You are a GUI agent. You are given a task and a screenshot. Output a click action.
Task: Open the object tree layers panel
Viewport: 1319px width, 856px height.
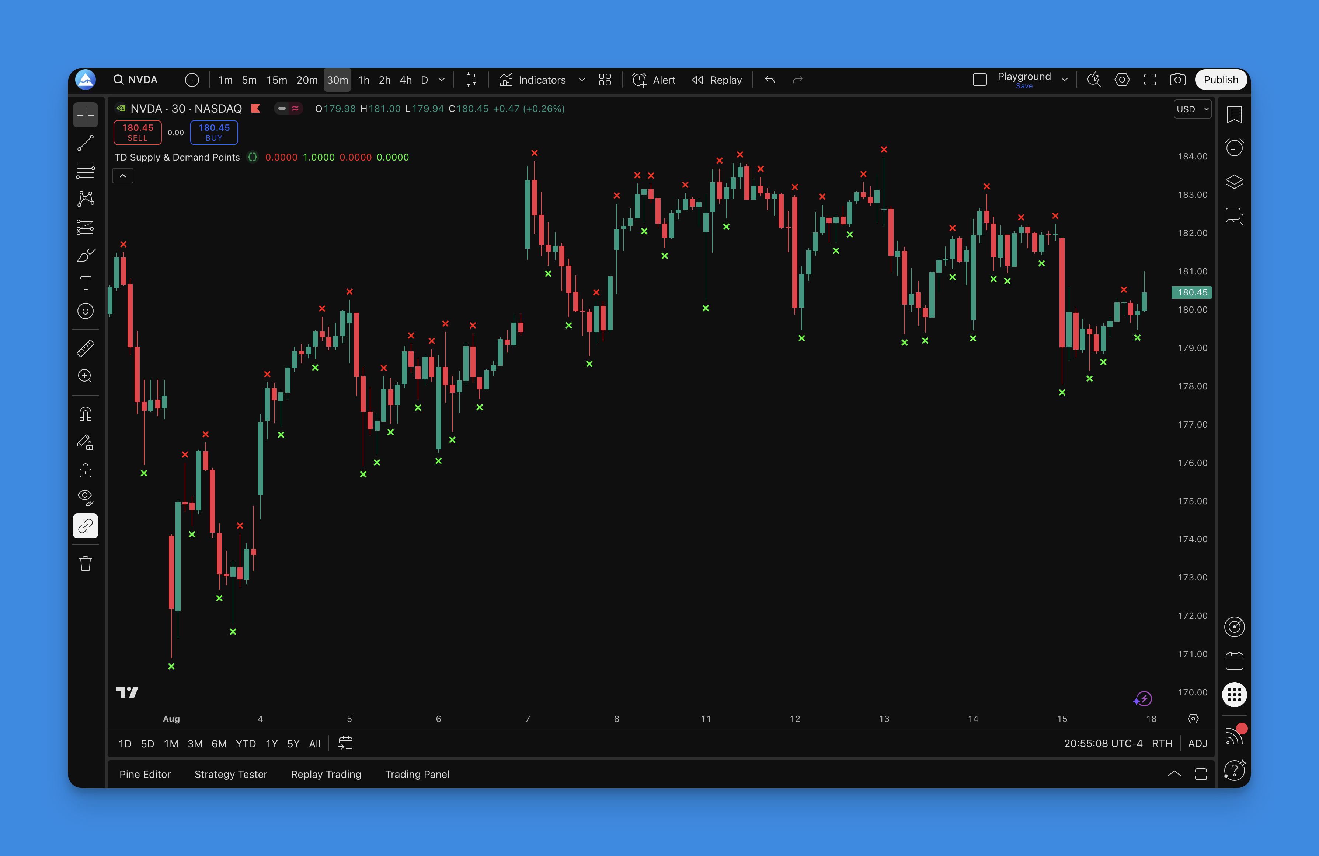(x=1234, y=182)
